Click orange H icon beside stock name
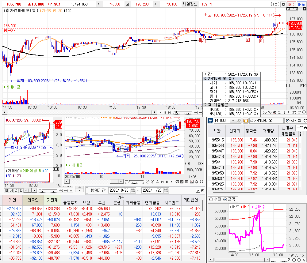The image size is (307, 263). (x=246, y=121)
